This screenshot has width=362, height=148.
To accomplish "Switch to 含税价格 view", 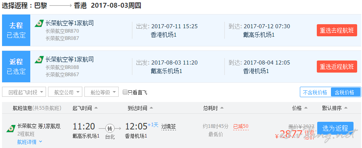I will tap(345, 92).
